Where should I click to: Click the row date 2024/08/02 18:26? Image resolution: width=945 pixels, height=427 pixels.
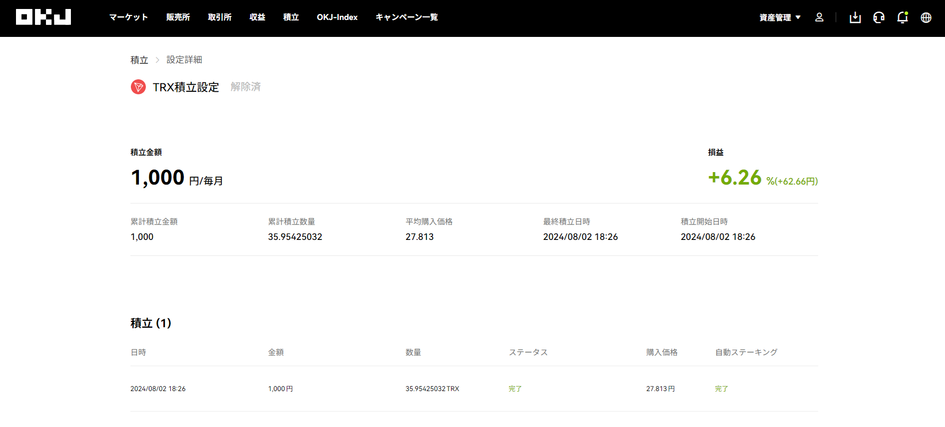click(x=158, y=389)
